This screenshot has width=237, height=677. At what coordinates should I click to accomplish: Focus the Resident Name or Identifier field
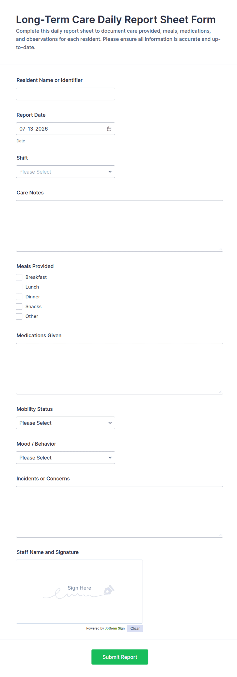[x=65, y=94]
